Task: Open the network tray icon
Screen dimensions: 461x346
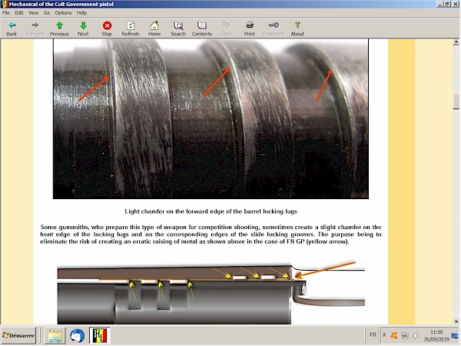Action: click(405, 335)
